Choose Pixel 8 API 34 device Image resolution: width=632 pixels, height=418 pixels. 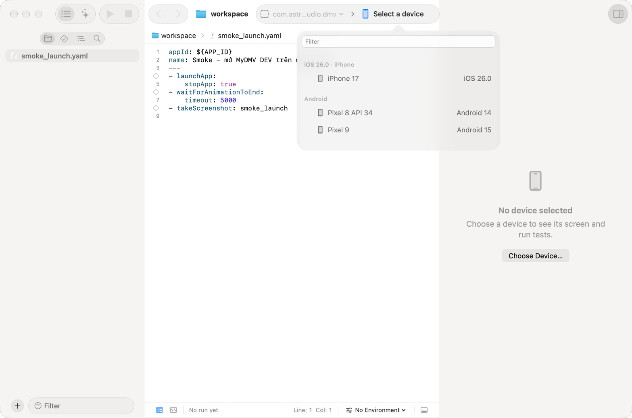click(398, 113)
